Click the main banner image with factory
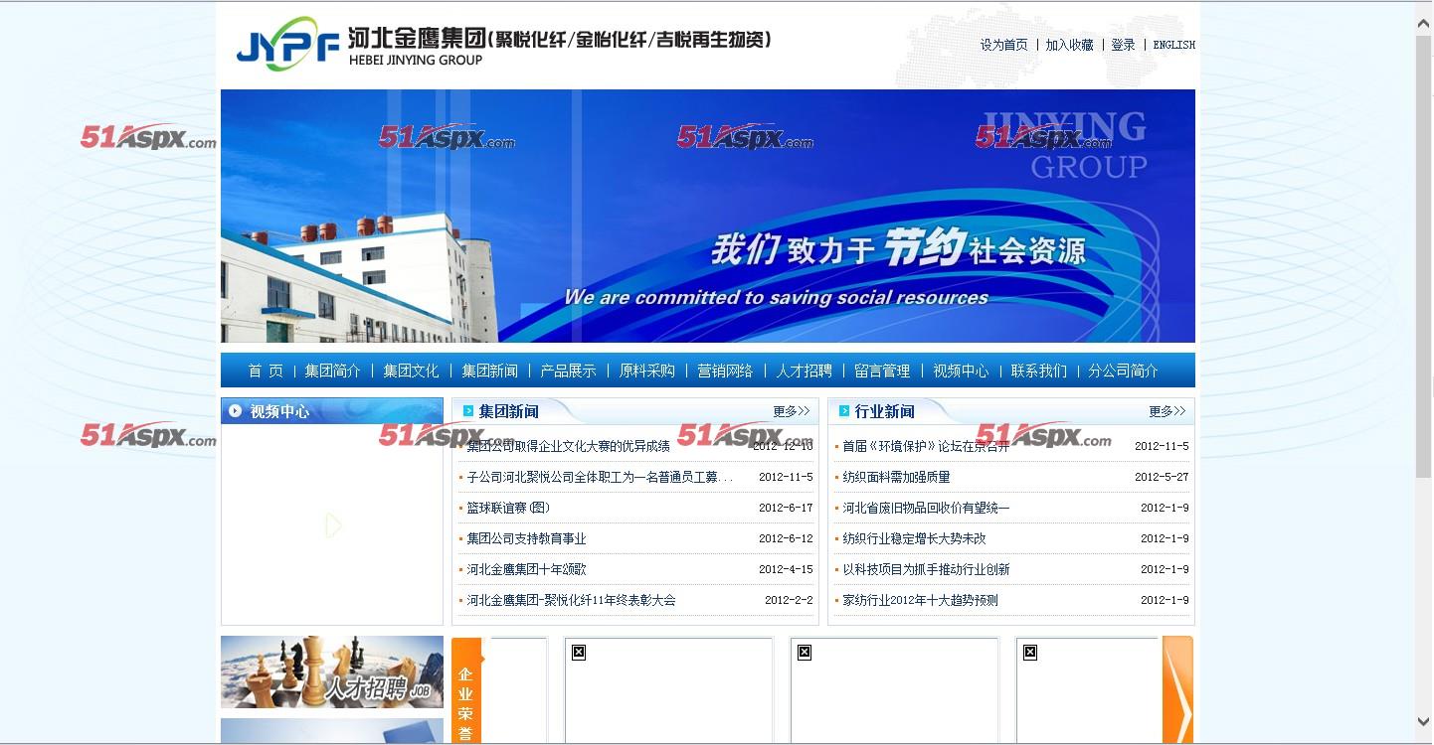Screen dimensions: 1434x745 tap(708, 216)
